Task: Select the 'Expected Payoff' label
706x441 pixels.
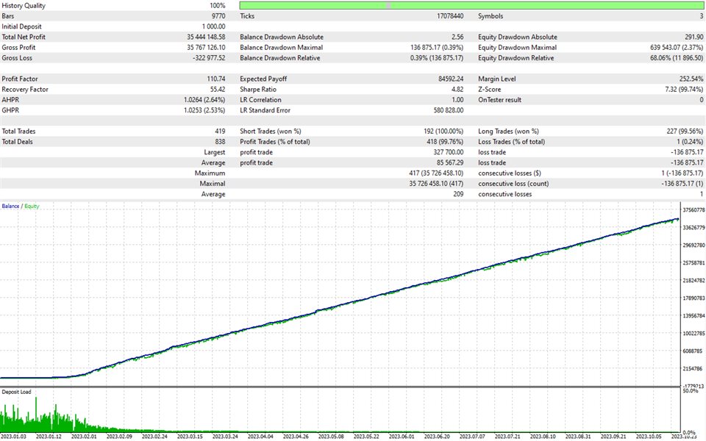Action: [263, 79]
